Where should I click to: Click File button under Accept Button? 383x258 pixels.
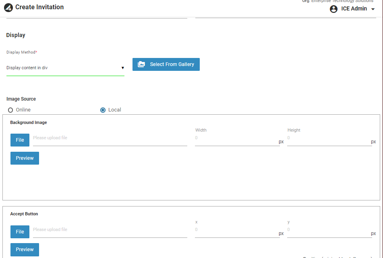[x=20, y=232]
